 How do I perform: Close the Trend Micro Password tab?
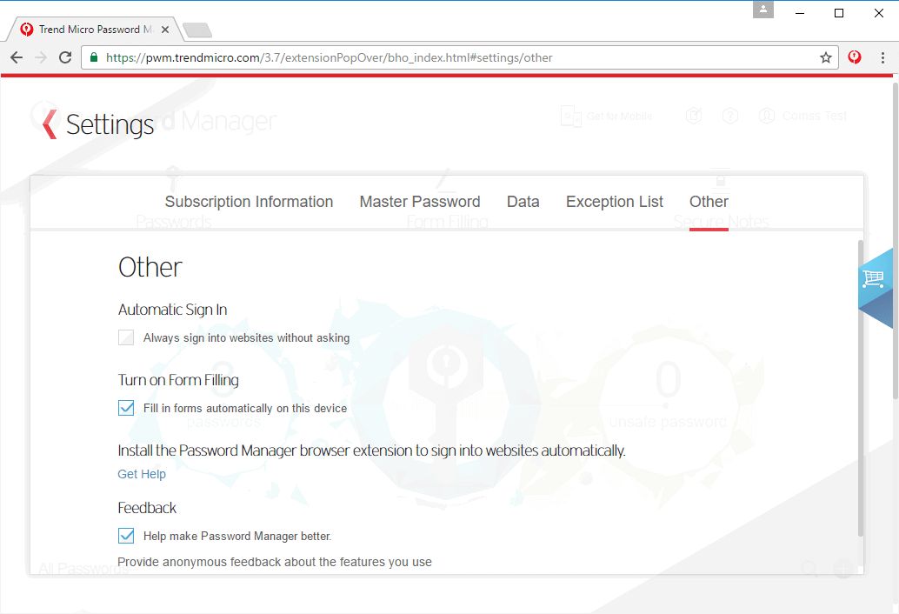[165, 30]
